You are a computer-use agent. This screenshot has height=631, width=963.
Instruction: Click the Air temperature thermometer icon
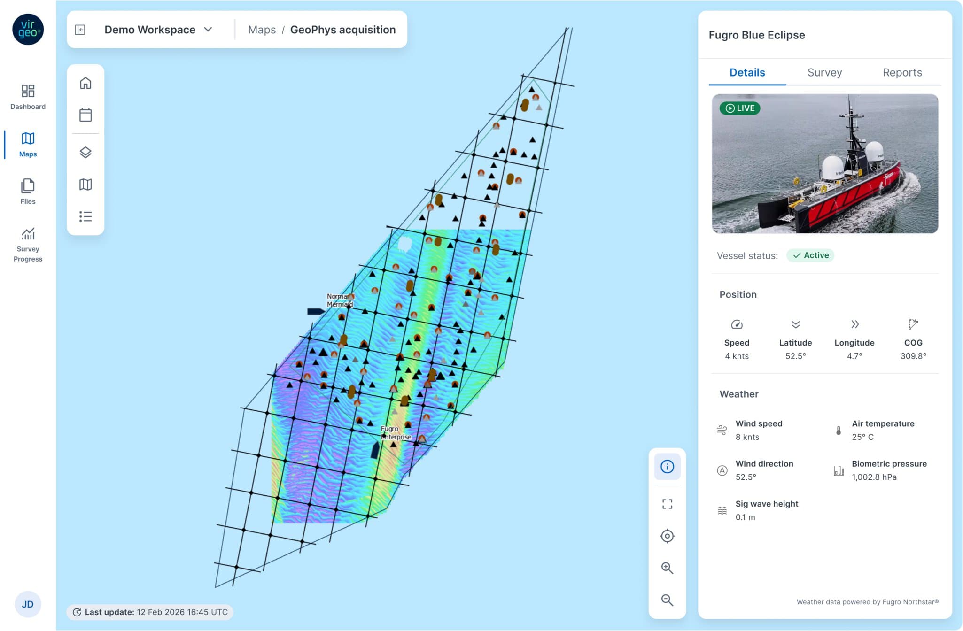839,430
